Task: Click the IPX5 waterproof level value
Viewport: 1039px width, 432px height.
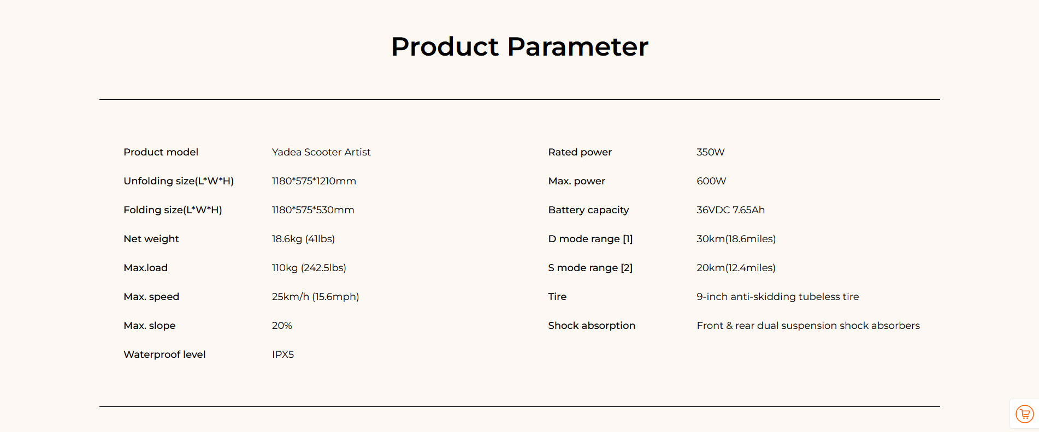Action: [283, 355]
